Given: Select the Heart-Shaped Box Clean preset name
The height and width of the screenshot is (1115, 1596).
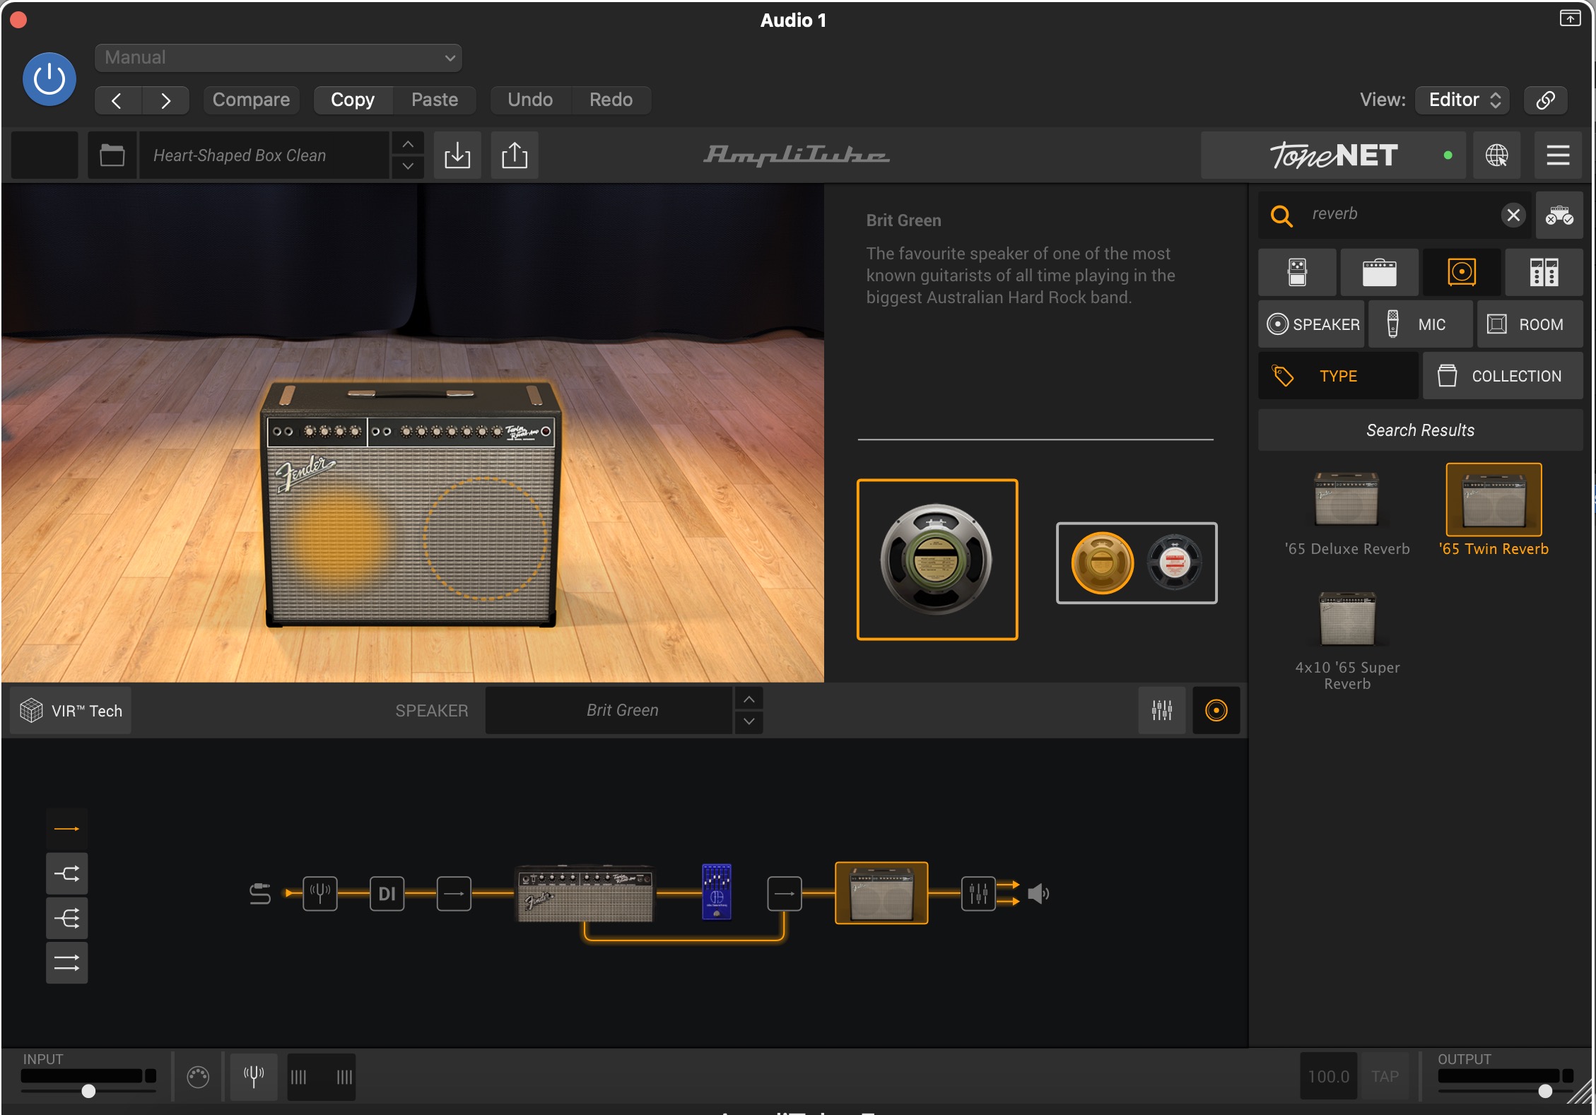Looking at the screenshot, I should click(264, 155).
